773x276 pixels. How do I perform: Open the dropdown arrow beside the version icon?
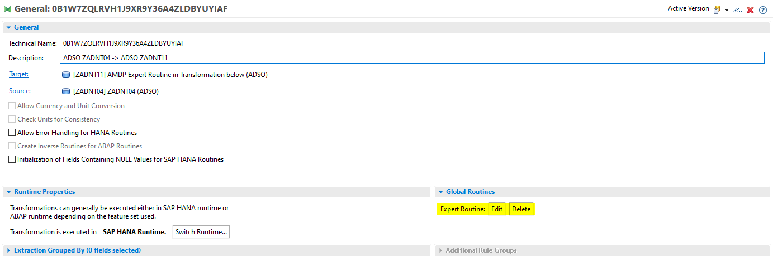click(x=727, y=10)
